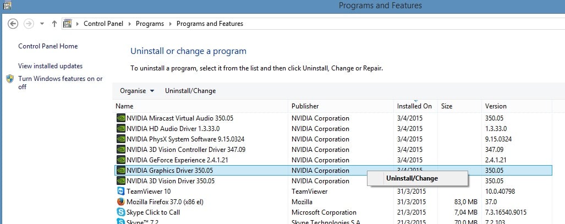The height and width of the screenshot is (224, 565).
Task: Open Turn Windows features on or off
Action: pos(61,83)
